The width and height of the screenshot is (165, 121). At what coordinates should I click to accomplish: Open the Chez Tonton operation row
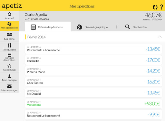pos(93,82)
